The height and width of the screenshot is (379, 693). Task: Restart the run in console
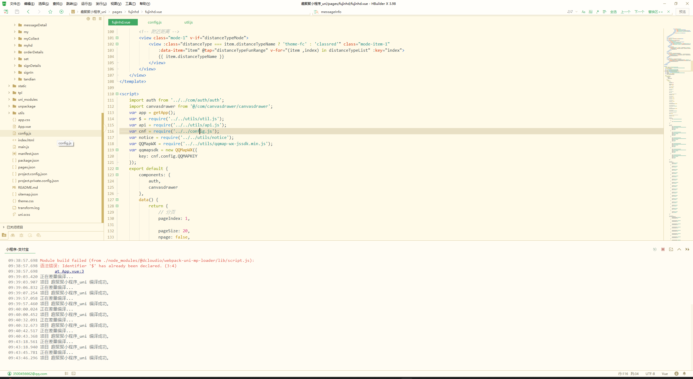click(655, 249)
